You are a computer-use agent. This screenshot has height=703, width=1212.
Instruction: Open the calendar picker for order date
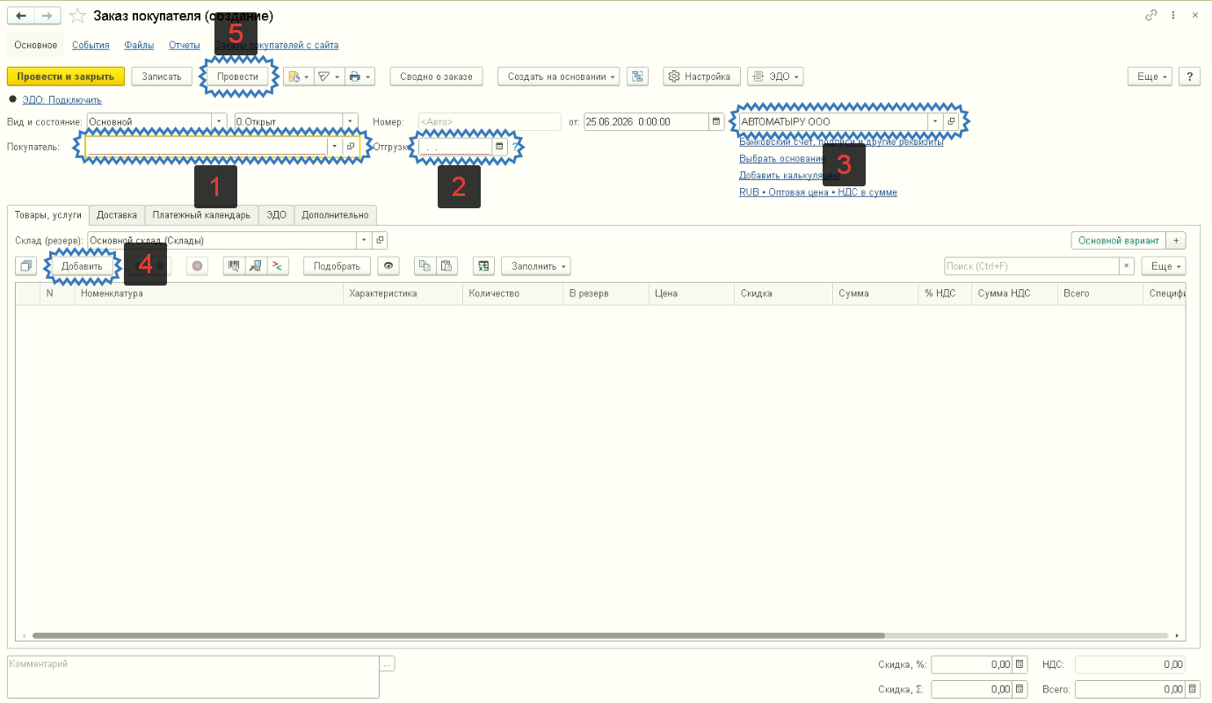pos(717,122)
